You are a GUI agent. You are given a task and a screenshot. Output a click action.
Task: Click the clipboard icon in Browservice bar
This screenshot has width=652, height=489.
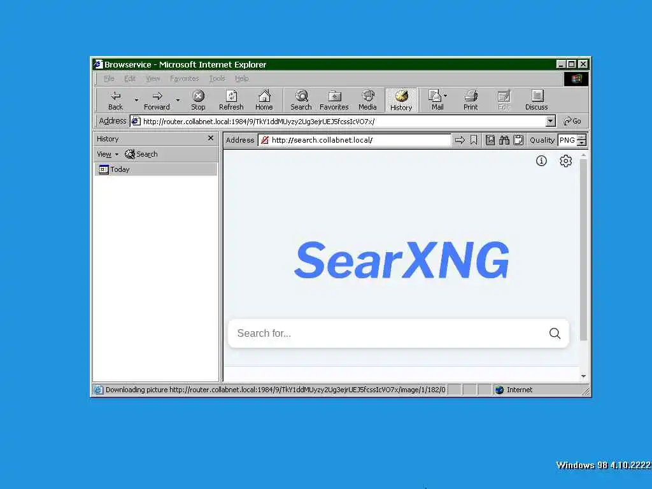click(518, 140)
